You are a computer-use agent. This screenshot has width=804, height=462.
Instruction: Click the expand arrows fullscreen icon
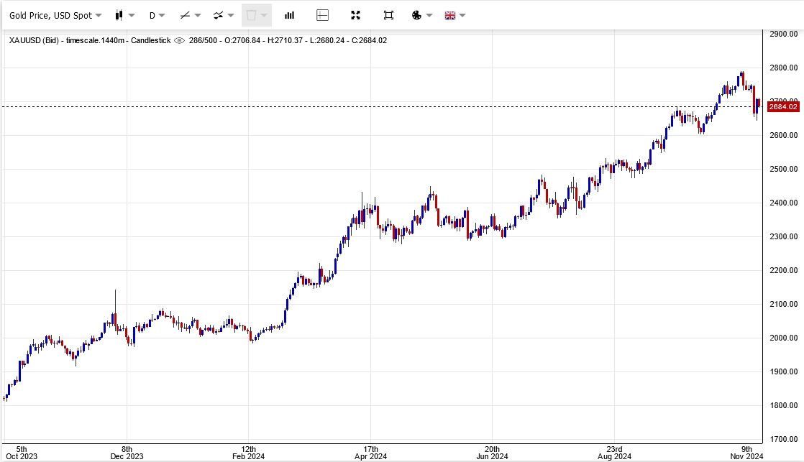click(355, 15)
